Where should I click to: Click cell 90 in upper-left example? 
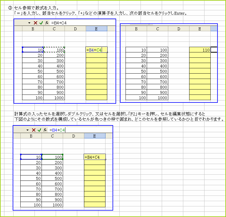coord(33,92)
